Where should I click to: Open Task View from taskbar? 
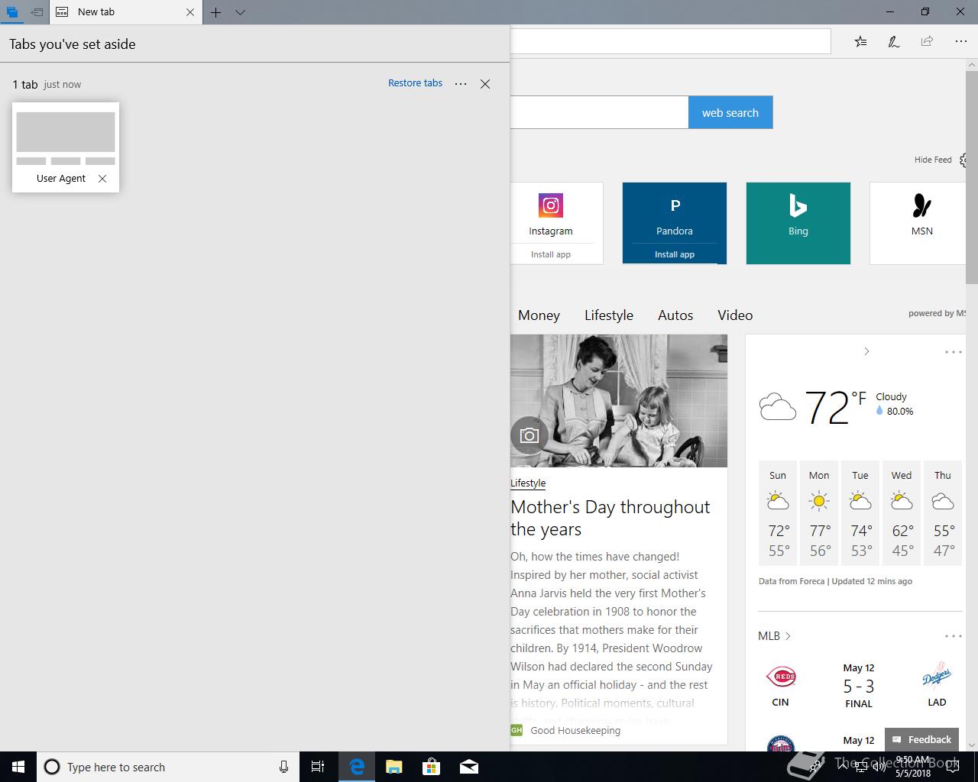[x=318, y=767]
